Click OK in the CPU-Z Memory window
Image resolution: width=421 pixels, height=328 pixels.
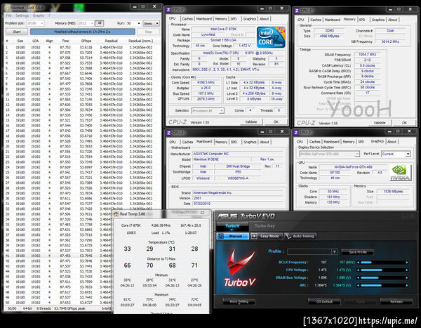point(404,123)
